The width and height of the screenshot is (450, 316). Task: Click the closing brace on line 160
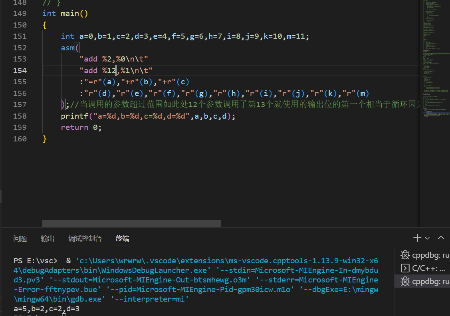44,139
